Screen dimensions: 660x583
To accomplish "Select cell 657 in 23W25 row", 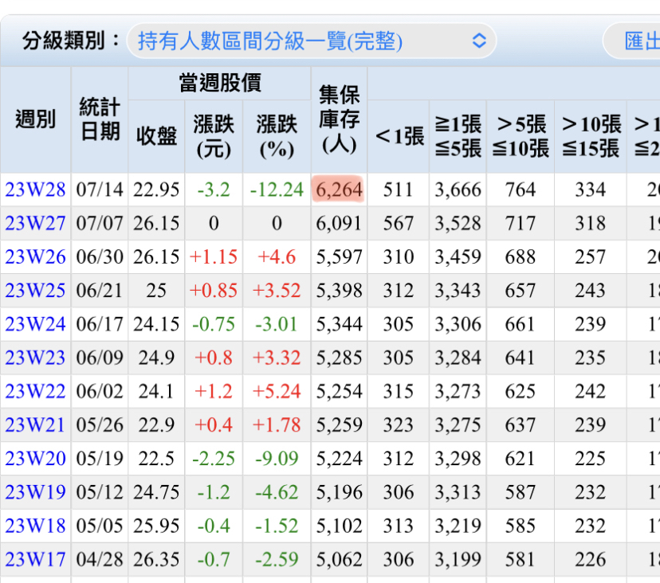I will point(521,291).
